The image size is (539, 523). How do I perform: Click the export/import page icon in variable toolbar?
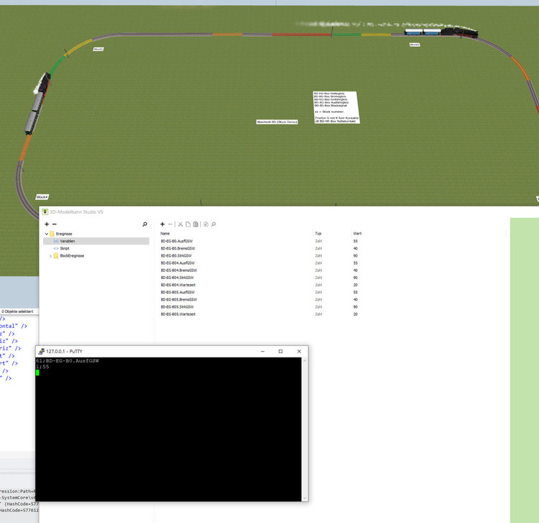pyautogui.click(x=206, y=224)
